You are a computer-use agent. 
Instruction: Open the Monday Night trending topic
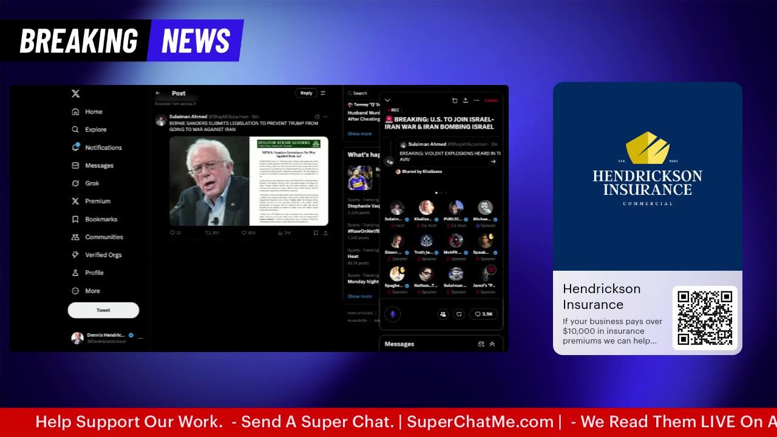[x=363, y=279]
